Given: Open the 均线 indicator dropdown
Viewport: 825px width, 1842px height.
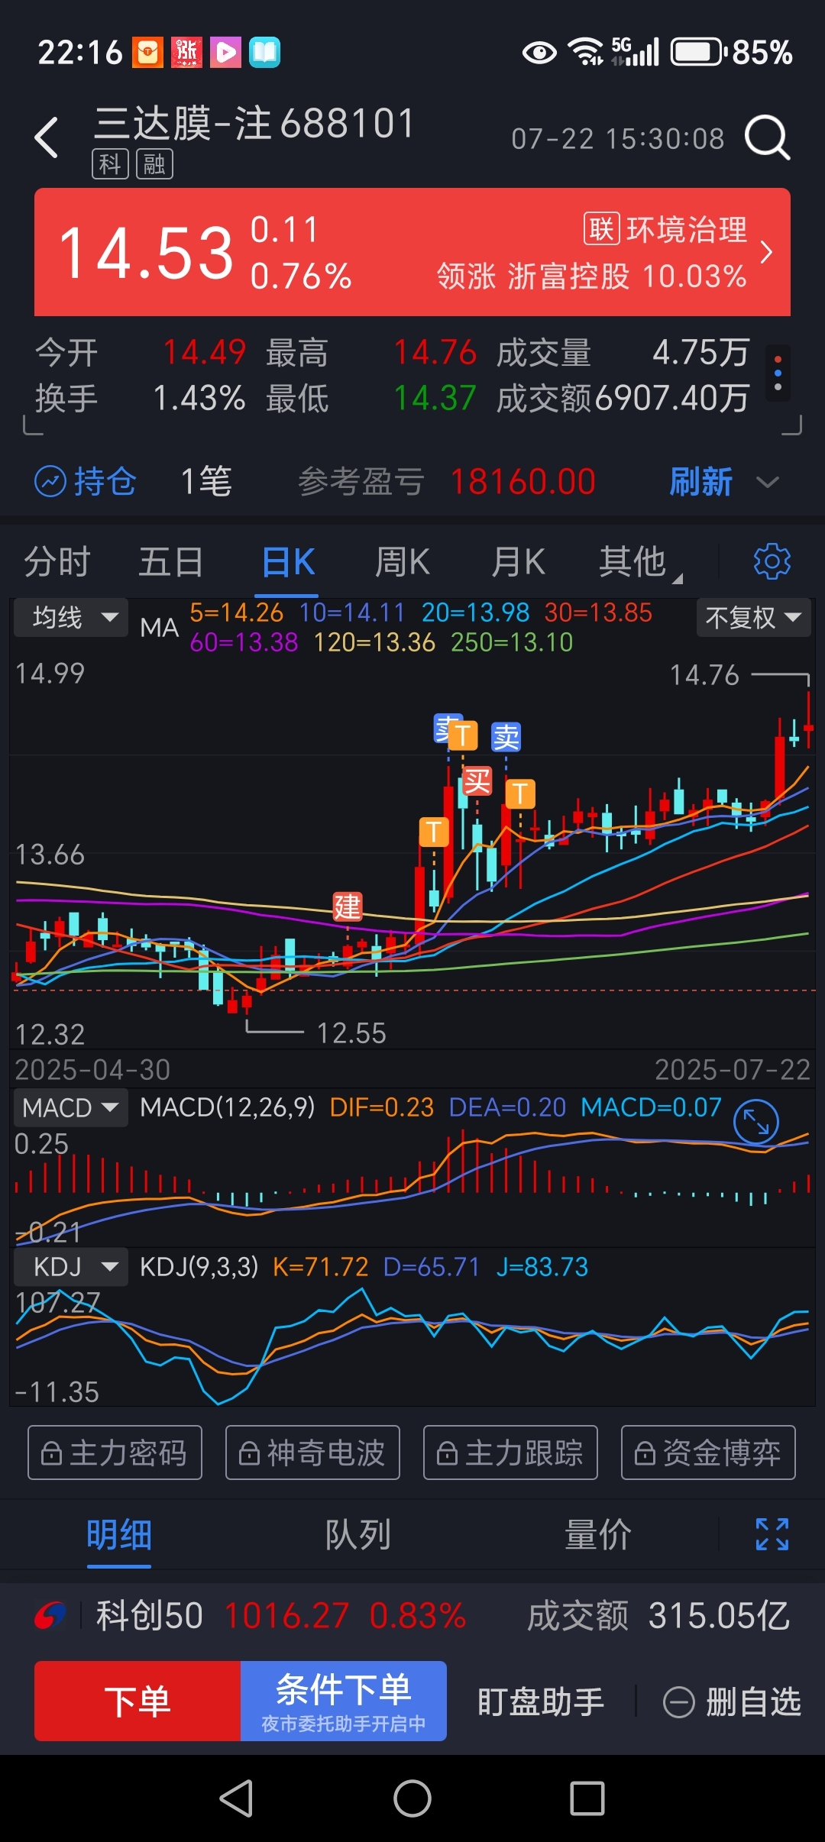Looking at the screenshot, I should pyautogui.click(x=71, y=617).
